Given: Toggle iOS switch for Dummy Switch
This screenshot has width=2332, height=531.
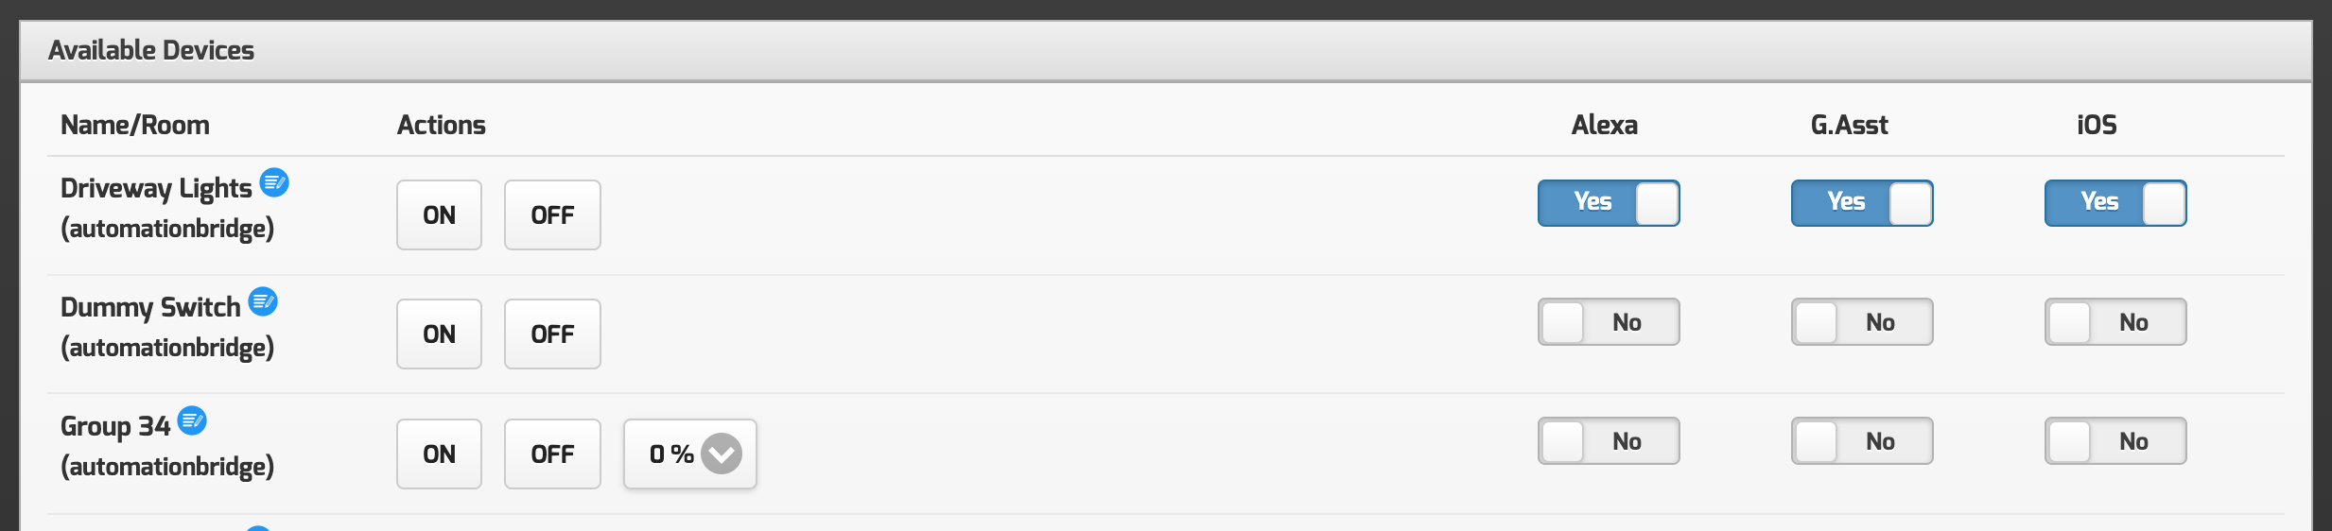Looking at the screenshot, I should tap(2114, 322).
